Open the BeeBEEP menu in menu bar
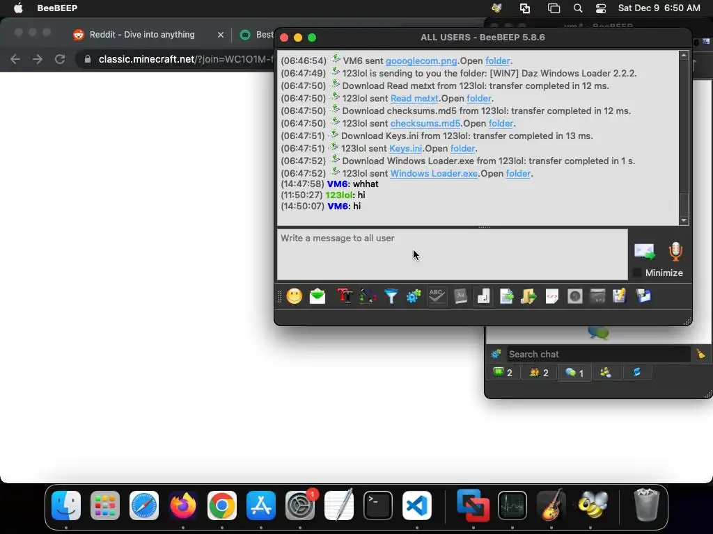 pos(57,8)
